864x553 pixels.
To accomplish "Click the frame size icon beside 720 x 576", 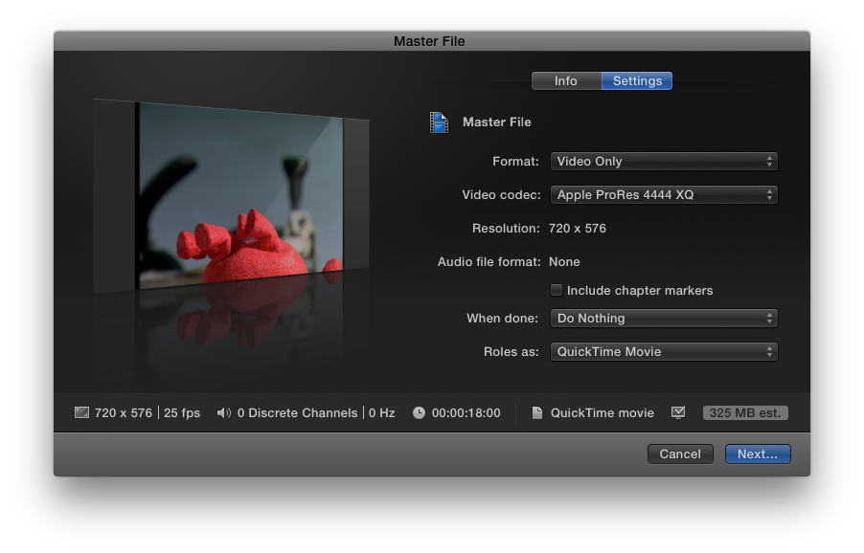I will point(81,412).
